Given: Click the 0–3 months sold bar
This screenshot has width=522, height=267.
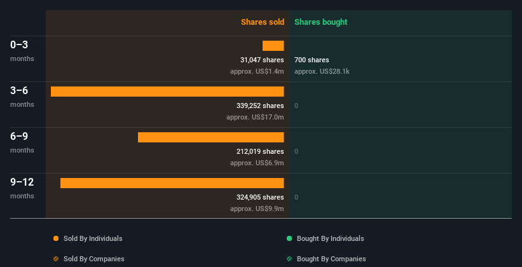Looking at the screenshot, I should pyautogui.click(x=273, y=46).
